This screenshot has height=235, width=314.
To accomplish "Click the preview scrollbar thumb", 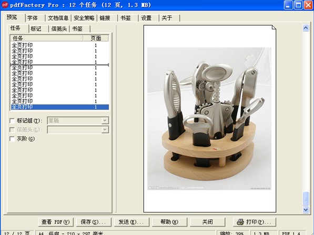I will (306, 199).
